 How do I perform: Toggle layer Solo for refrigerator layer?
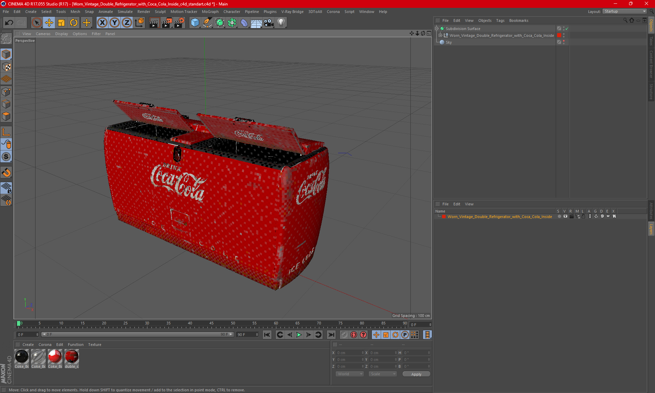[x=559, y=216]
